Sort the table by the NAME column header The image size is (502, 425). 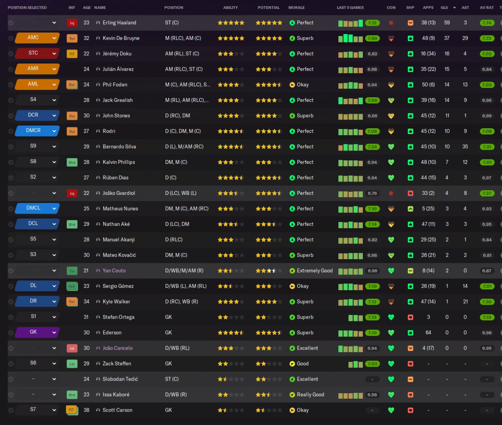coord(100,7)
